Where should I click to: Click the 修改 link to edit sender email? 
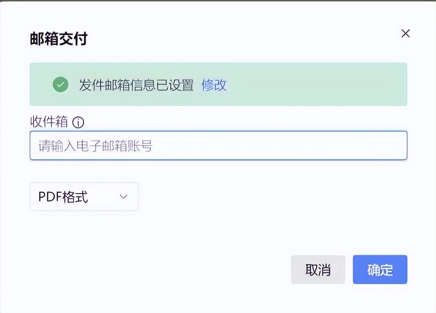tap(214, 85)
